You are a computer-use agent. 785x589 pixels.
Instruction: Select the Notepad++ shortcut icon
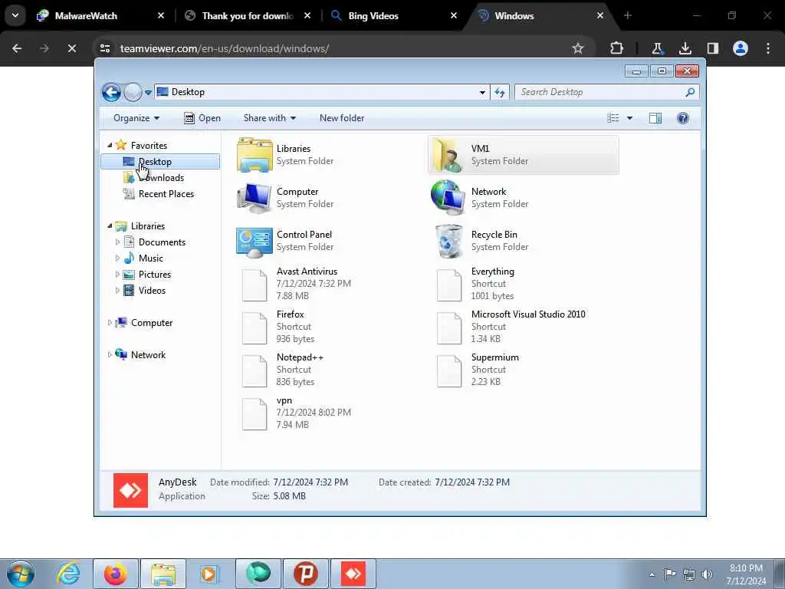[255, 371]
